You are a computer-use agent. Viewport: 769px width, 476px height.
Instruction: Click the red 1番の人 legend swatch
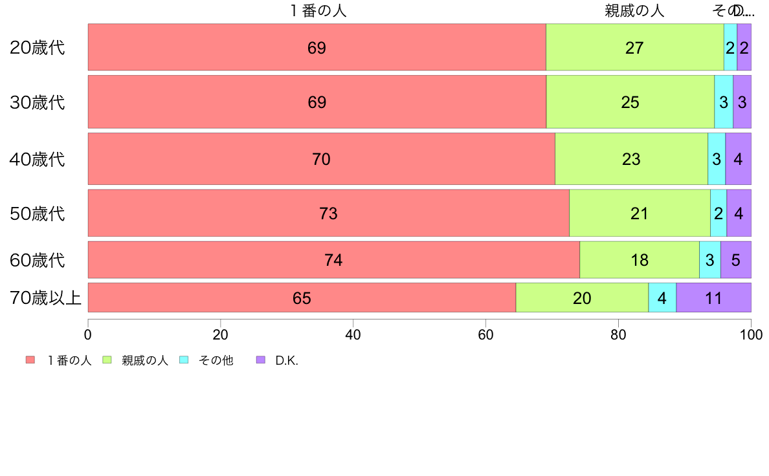30,360
